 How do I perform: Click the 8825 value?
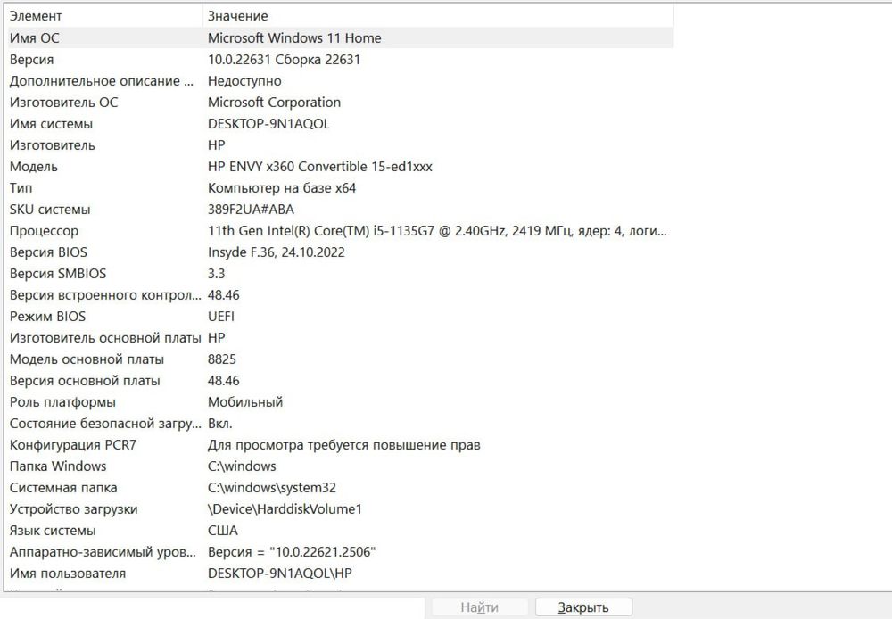click(x=222, y=359)
